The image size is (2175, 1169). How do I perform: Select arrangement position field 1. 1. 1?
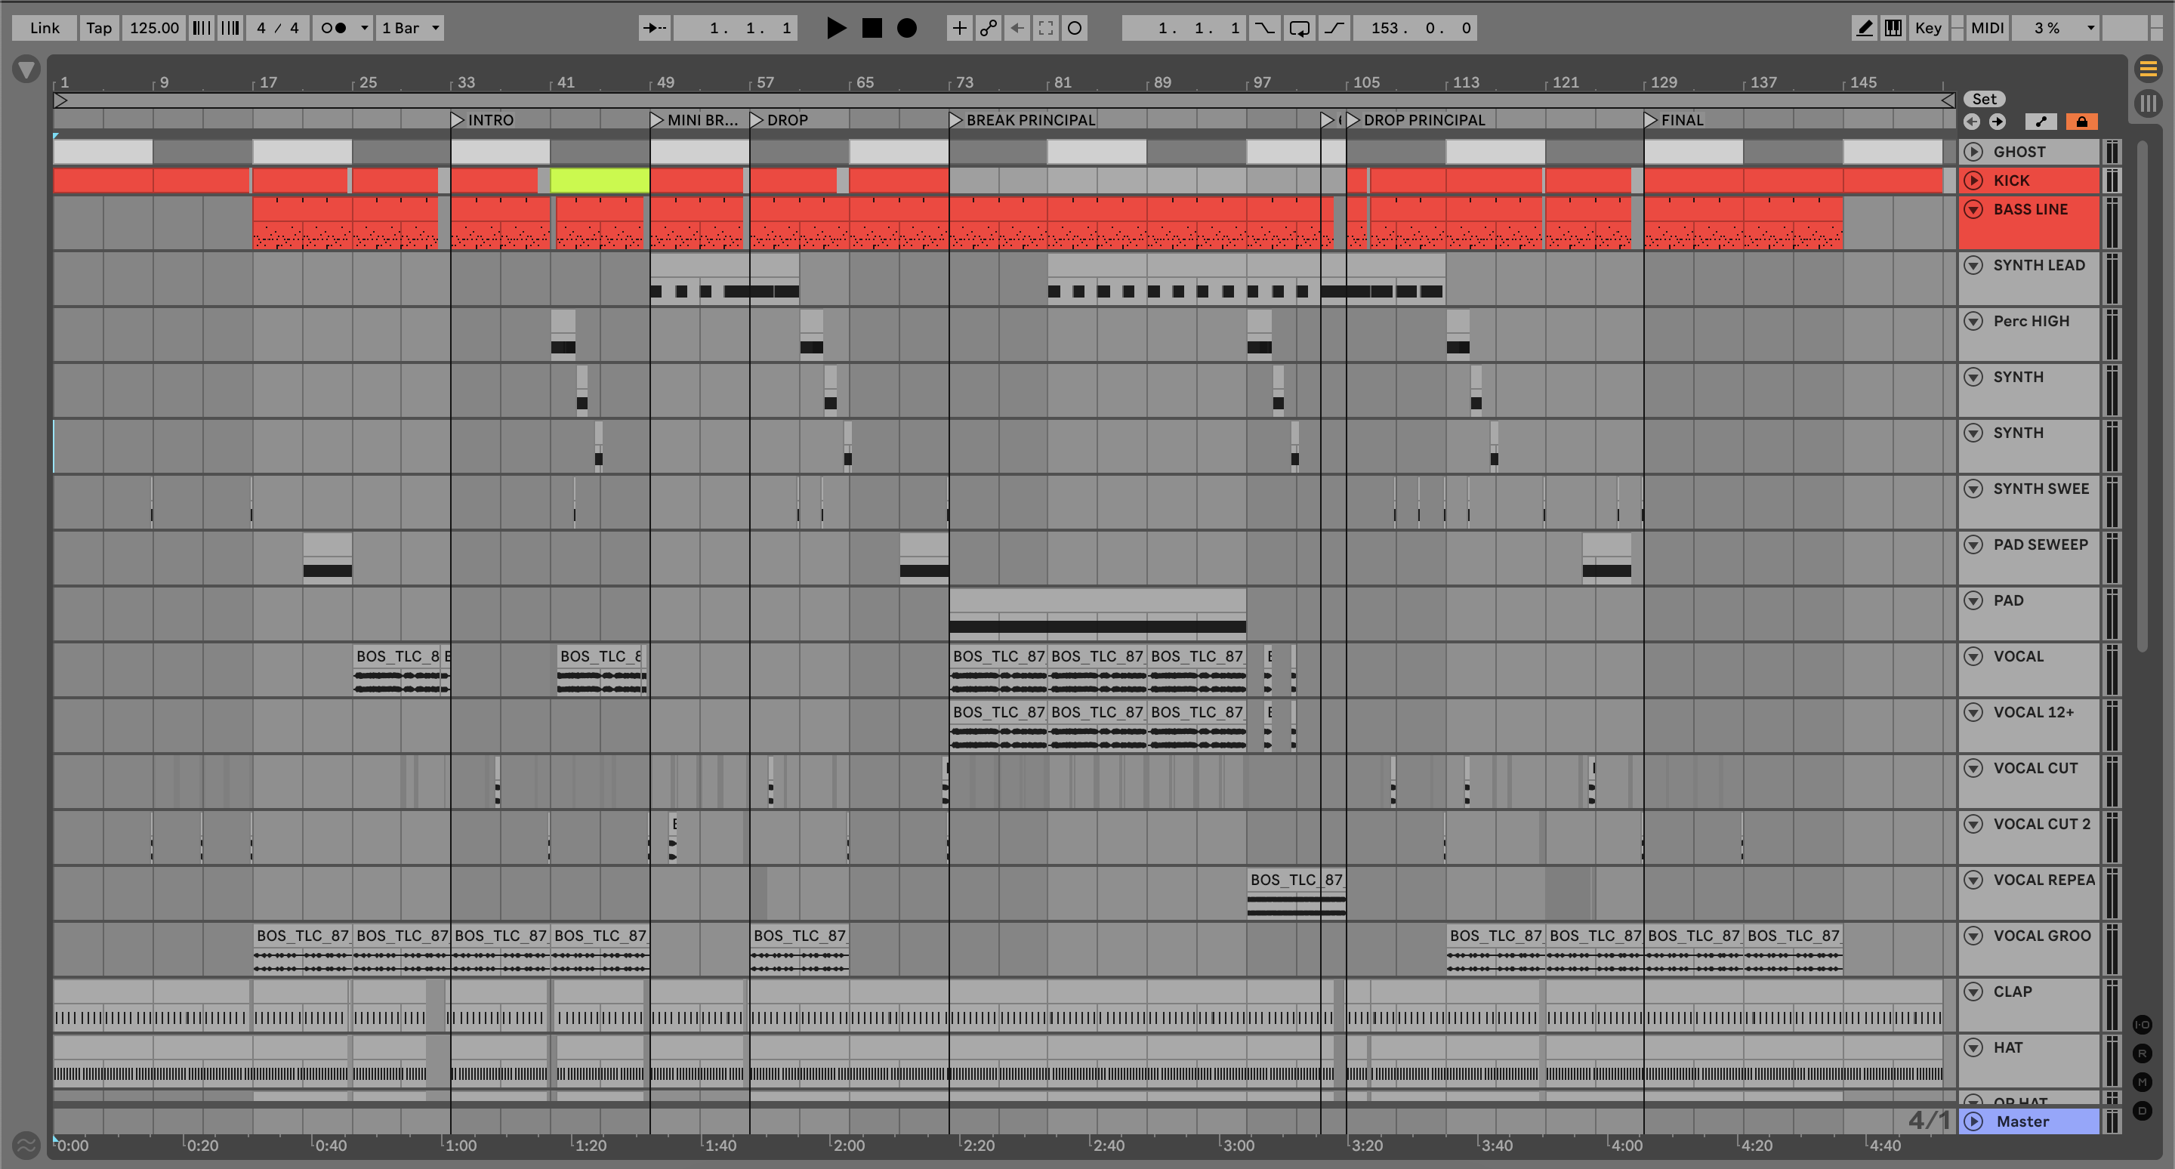tap(736, 28)
